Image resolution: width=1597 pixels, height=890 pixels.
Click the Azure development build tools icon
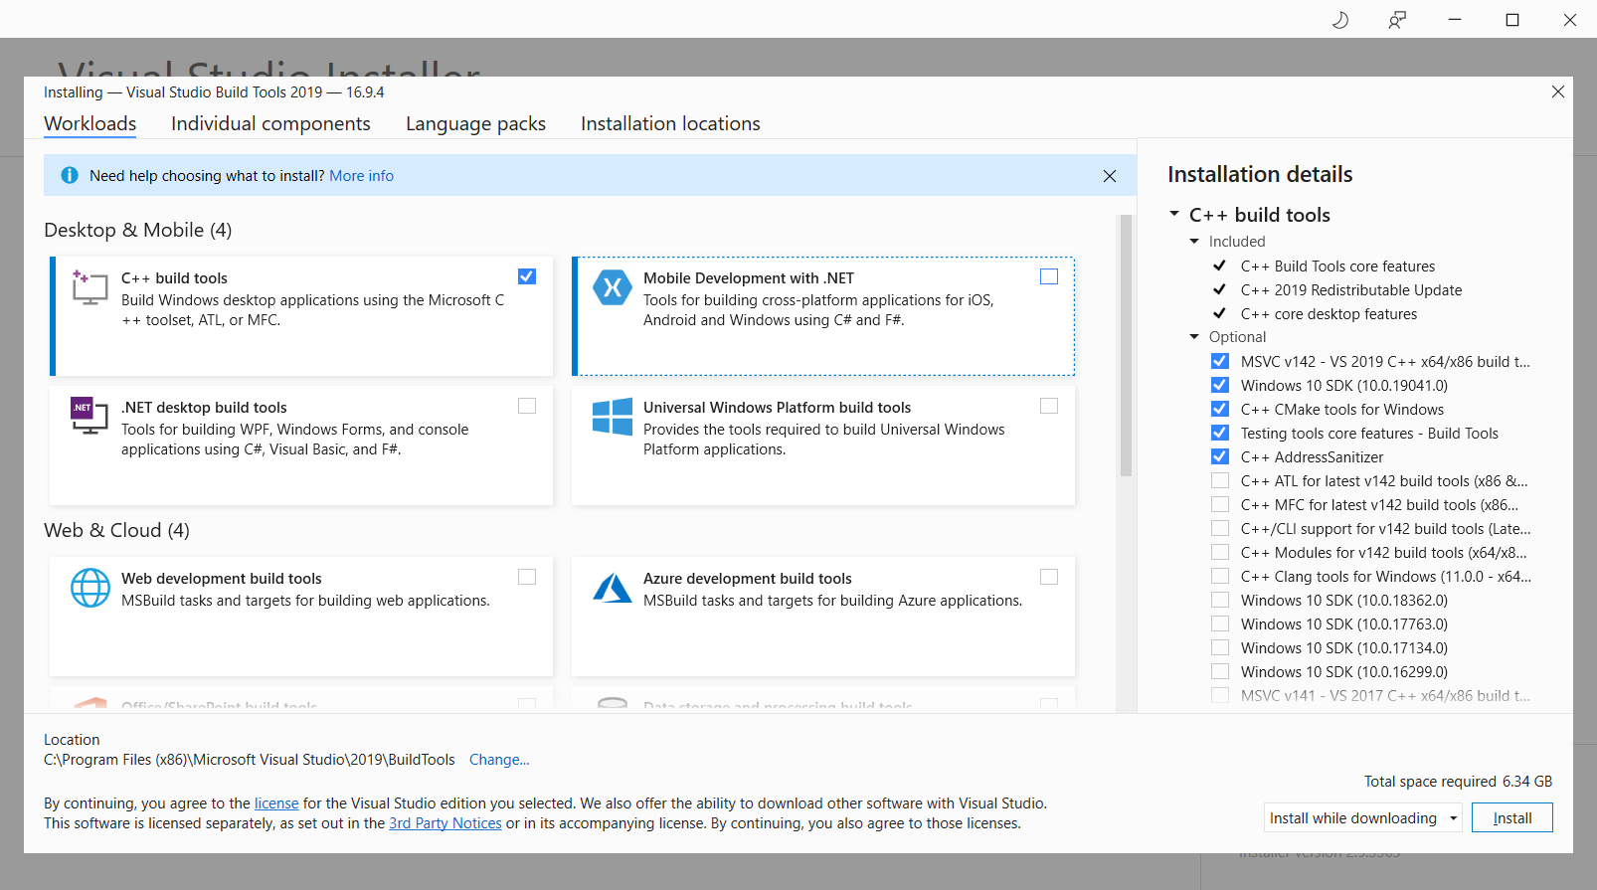pos(613,588)
